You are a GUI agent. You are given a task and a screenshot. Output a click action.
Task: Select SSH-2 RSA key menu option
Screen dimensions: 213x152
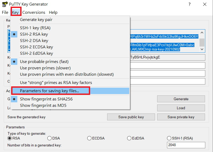coord(70,34)
